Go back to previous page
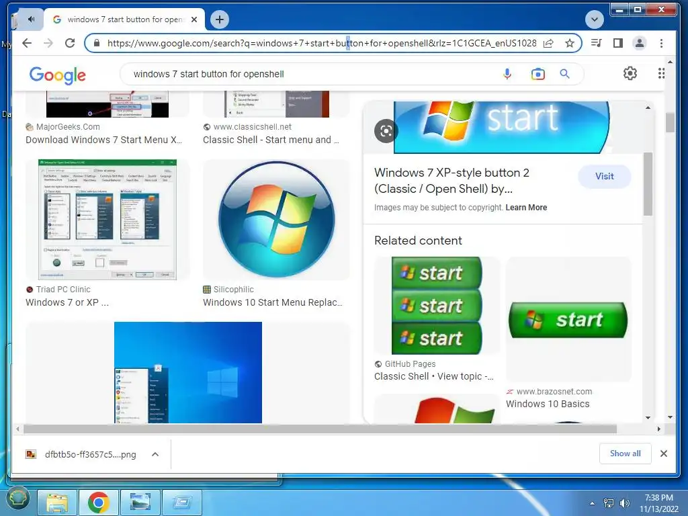The width and height of the screenshot is (688, 516). [x=27, y=43]
